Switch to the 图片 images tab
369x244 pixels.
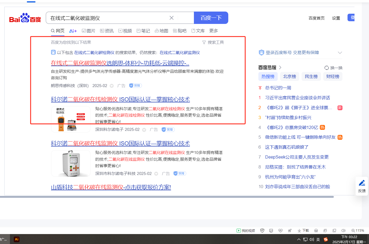tap(88, 31)
